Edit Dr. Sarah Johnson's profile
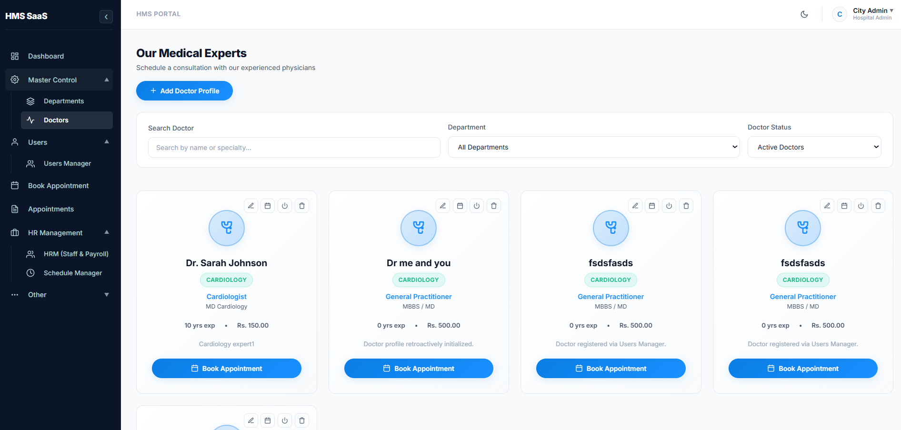The width and height of the screenshot is (901, 430). (251, 206)
